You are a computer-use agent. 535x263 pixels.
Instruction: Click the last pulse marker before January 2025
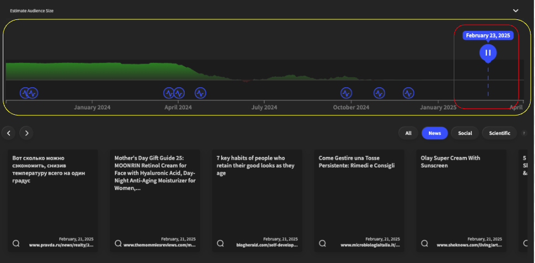pos(408,93)
